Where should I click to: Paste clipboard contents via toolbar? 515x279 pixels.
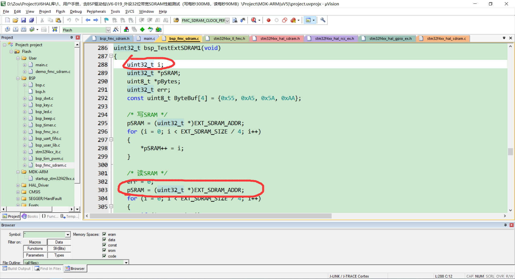click(58, 20)
